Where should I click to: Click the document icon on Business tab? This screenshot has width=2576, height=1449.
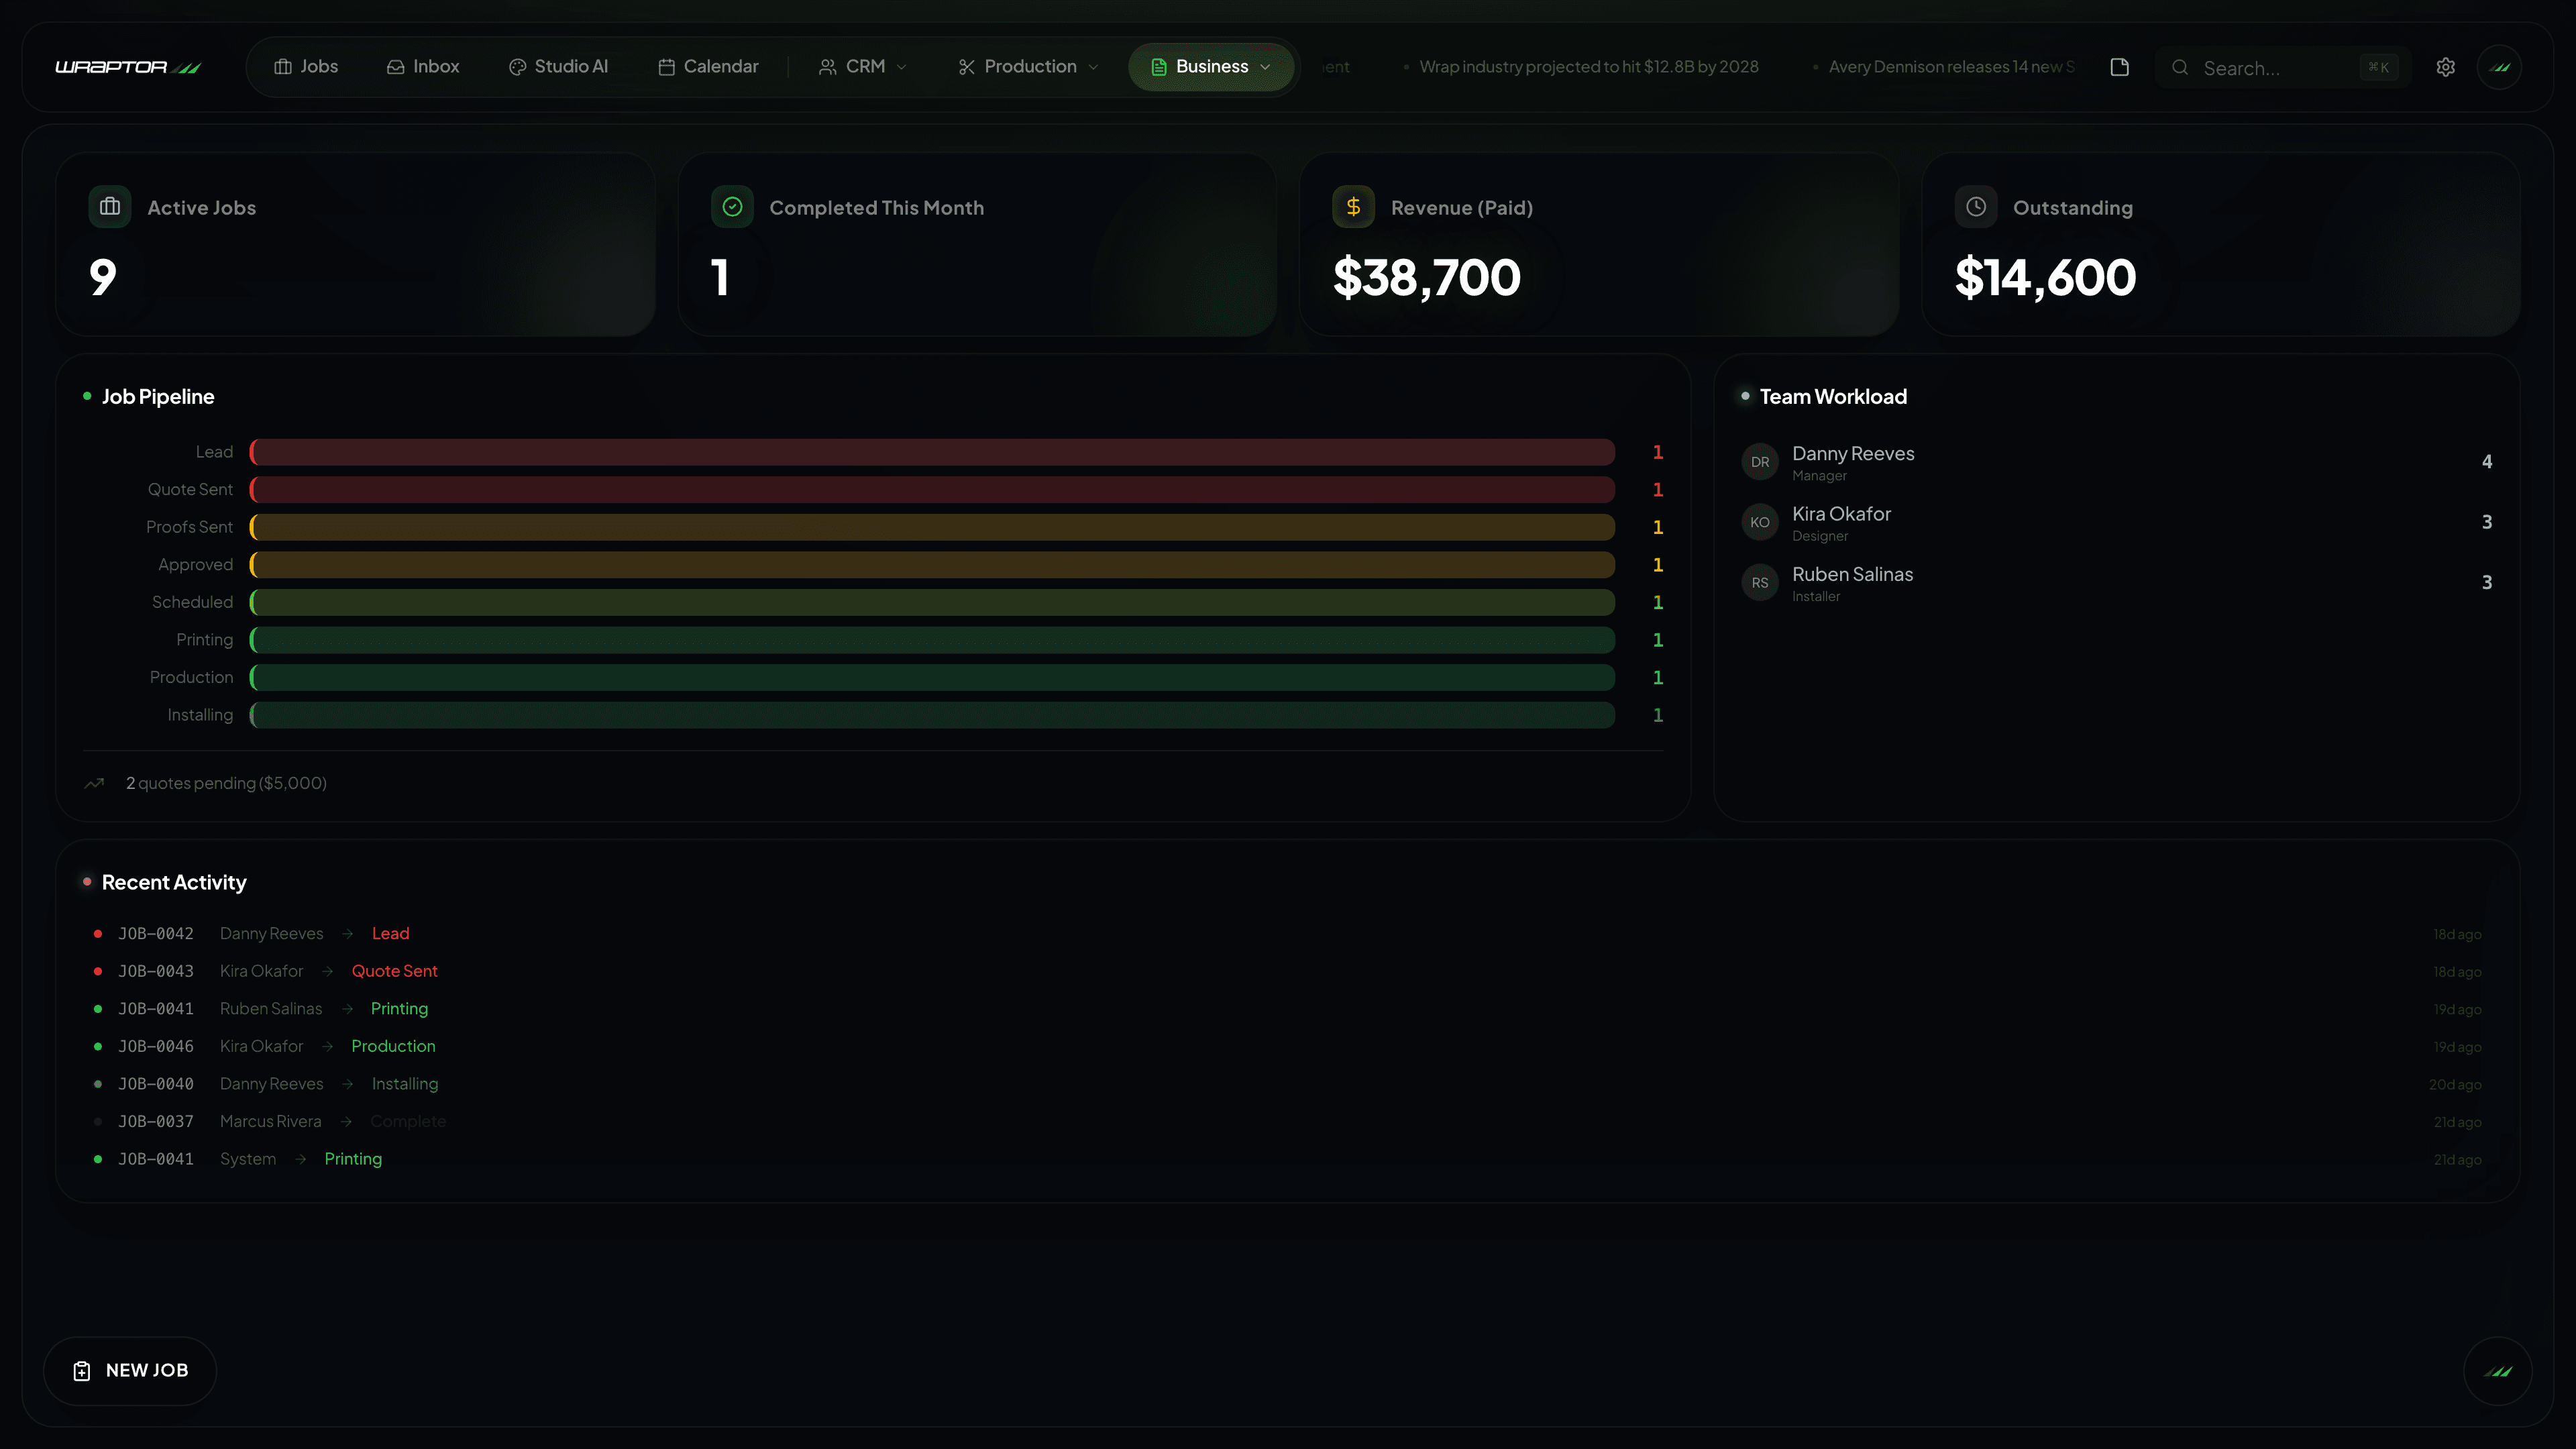point(1159,67)
